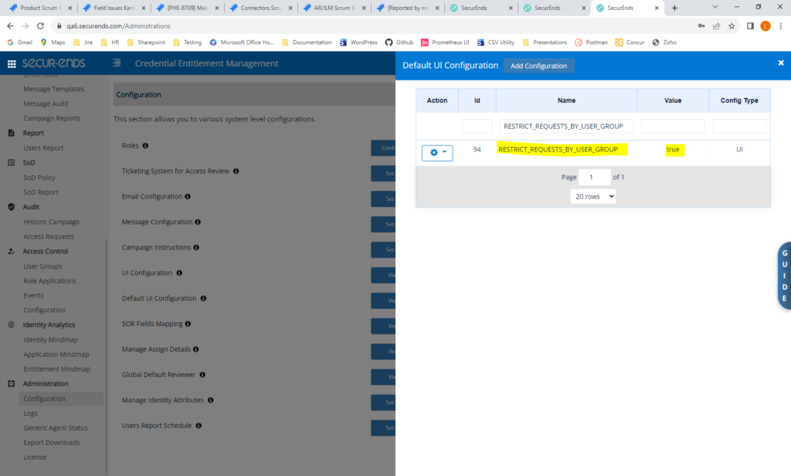Expand the Identity Analytics sidebar section

[x=49, y=325]
